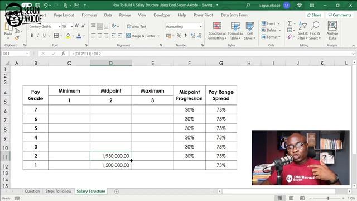Expand Merge & Center dropdown arrow
The image size is (357, 201).
(x=158, y=36)
